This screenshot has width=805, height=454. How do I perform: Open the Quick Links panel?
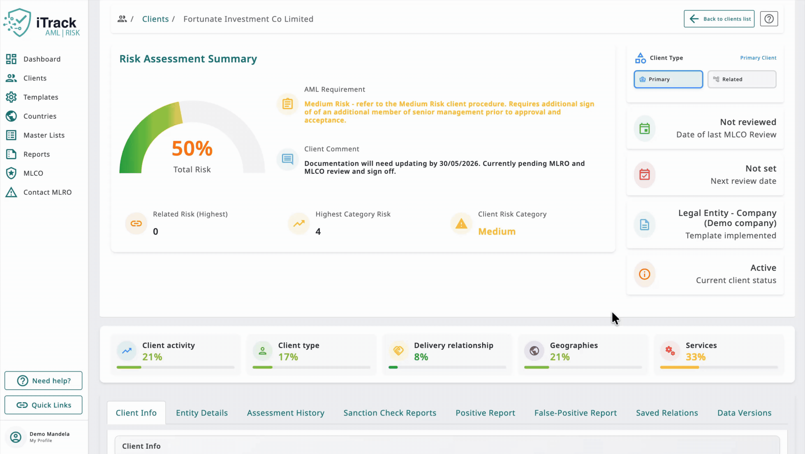click(43, 405)
